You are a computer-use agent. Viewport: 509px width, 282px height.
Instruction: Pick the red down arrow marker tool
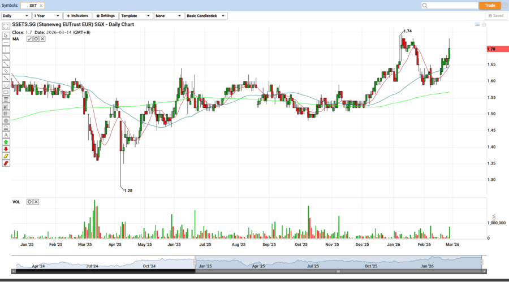[6, 149]
